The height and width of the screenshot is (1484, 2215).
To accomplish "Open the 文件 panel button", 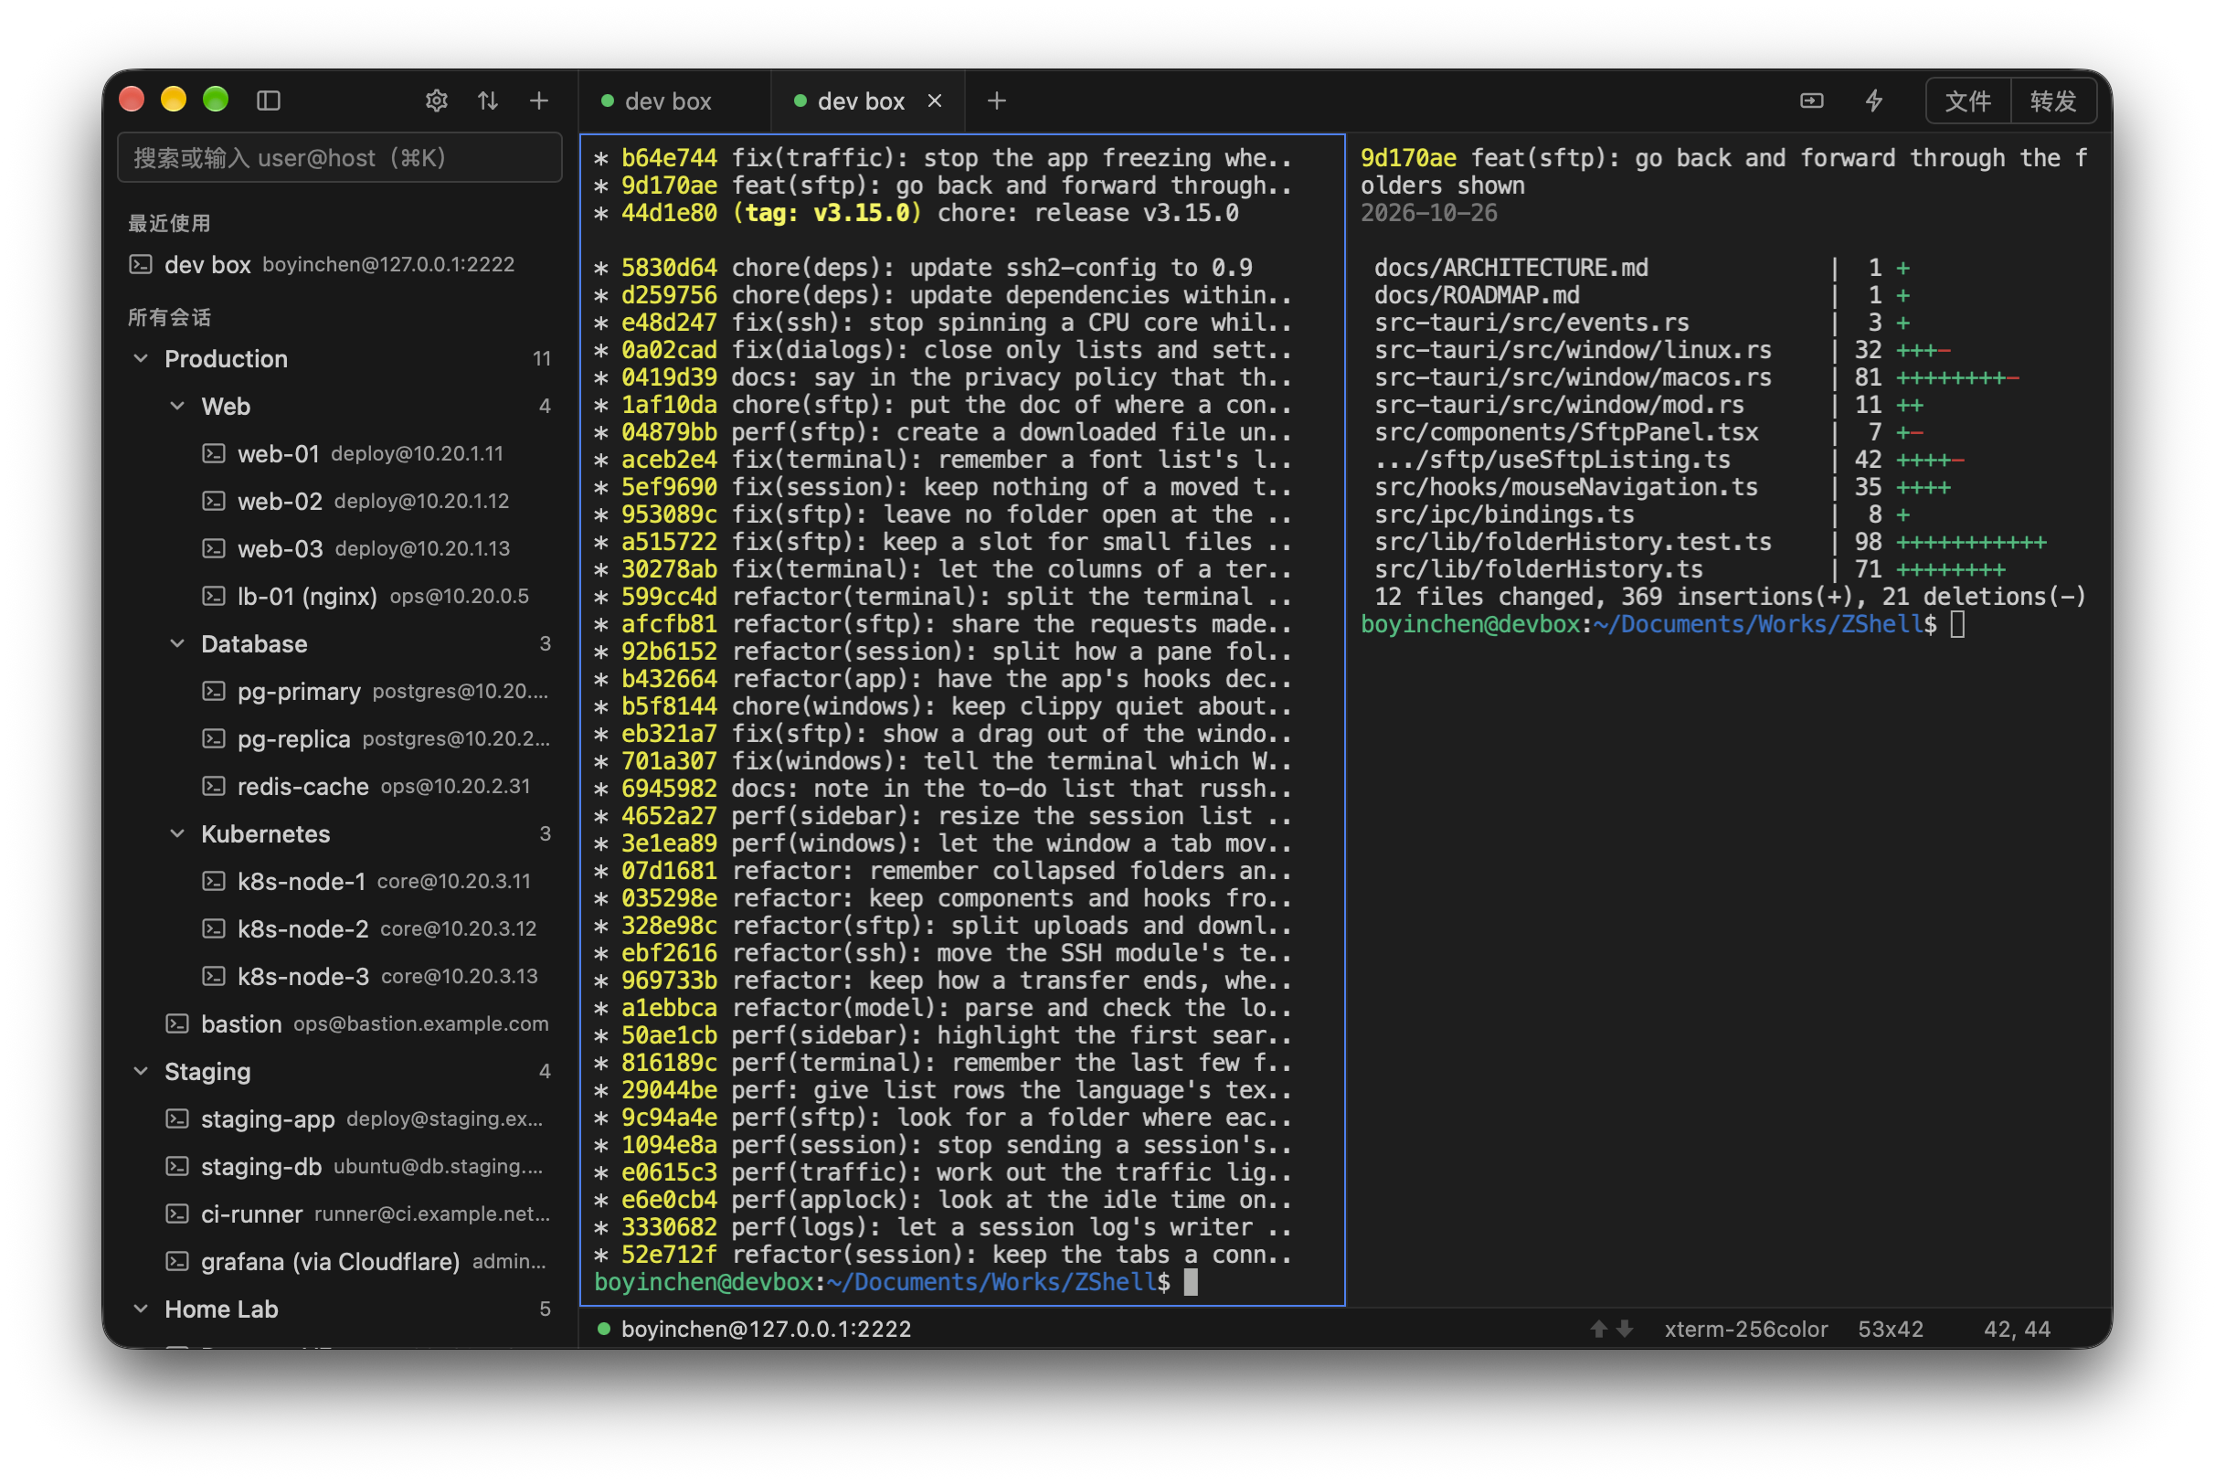I will [x=1967, y=101].
